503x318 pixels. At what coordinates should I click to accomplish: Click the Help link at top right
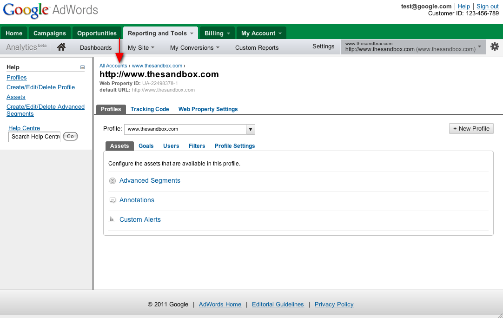[x=463, y=6]
